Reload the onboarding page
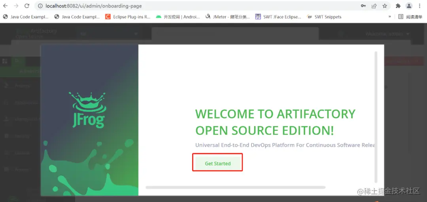Viewport: 427px width, 202px height. click(27, 6)
